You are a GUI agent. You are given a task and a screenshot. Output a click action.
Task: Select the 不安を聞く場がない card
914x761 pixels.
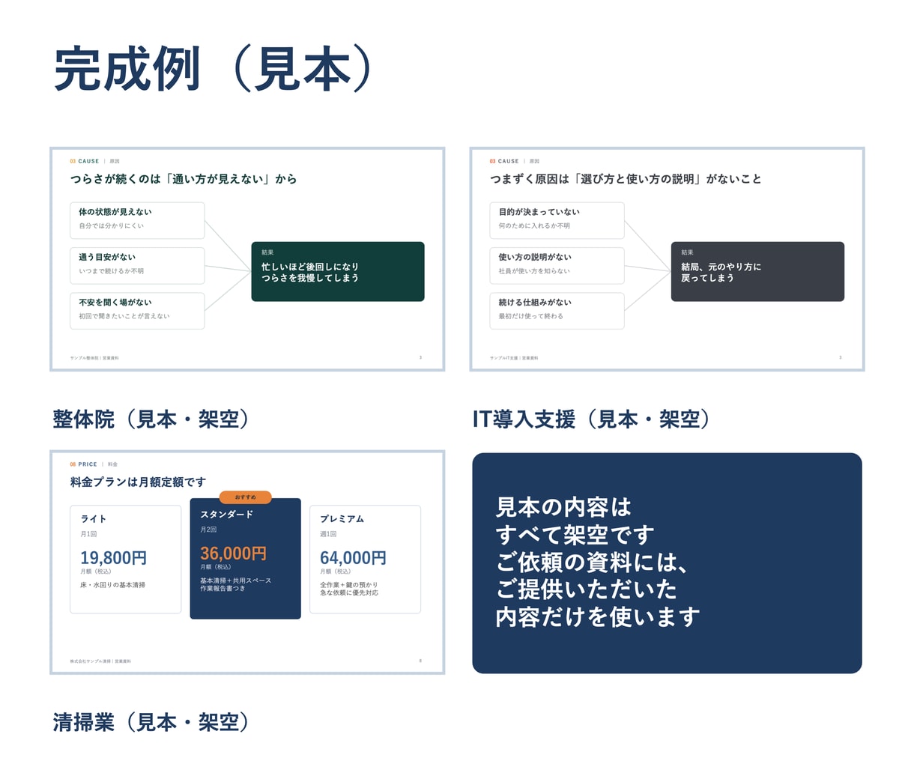pos(137,310)
